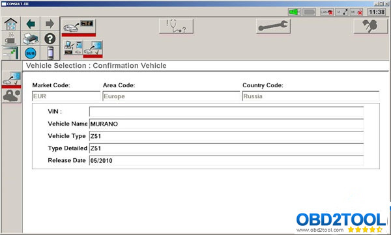The image size is (391, 235).
Task: Click the printer icon to print
Action: pos(31,38)
